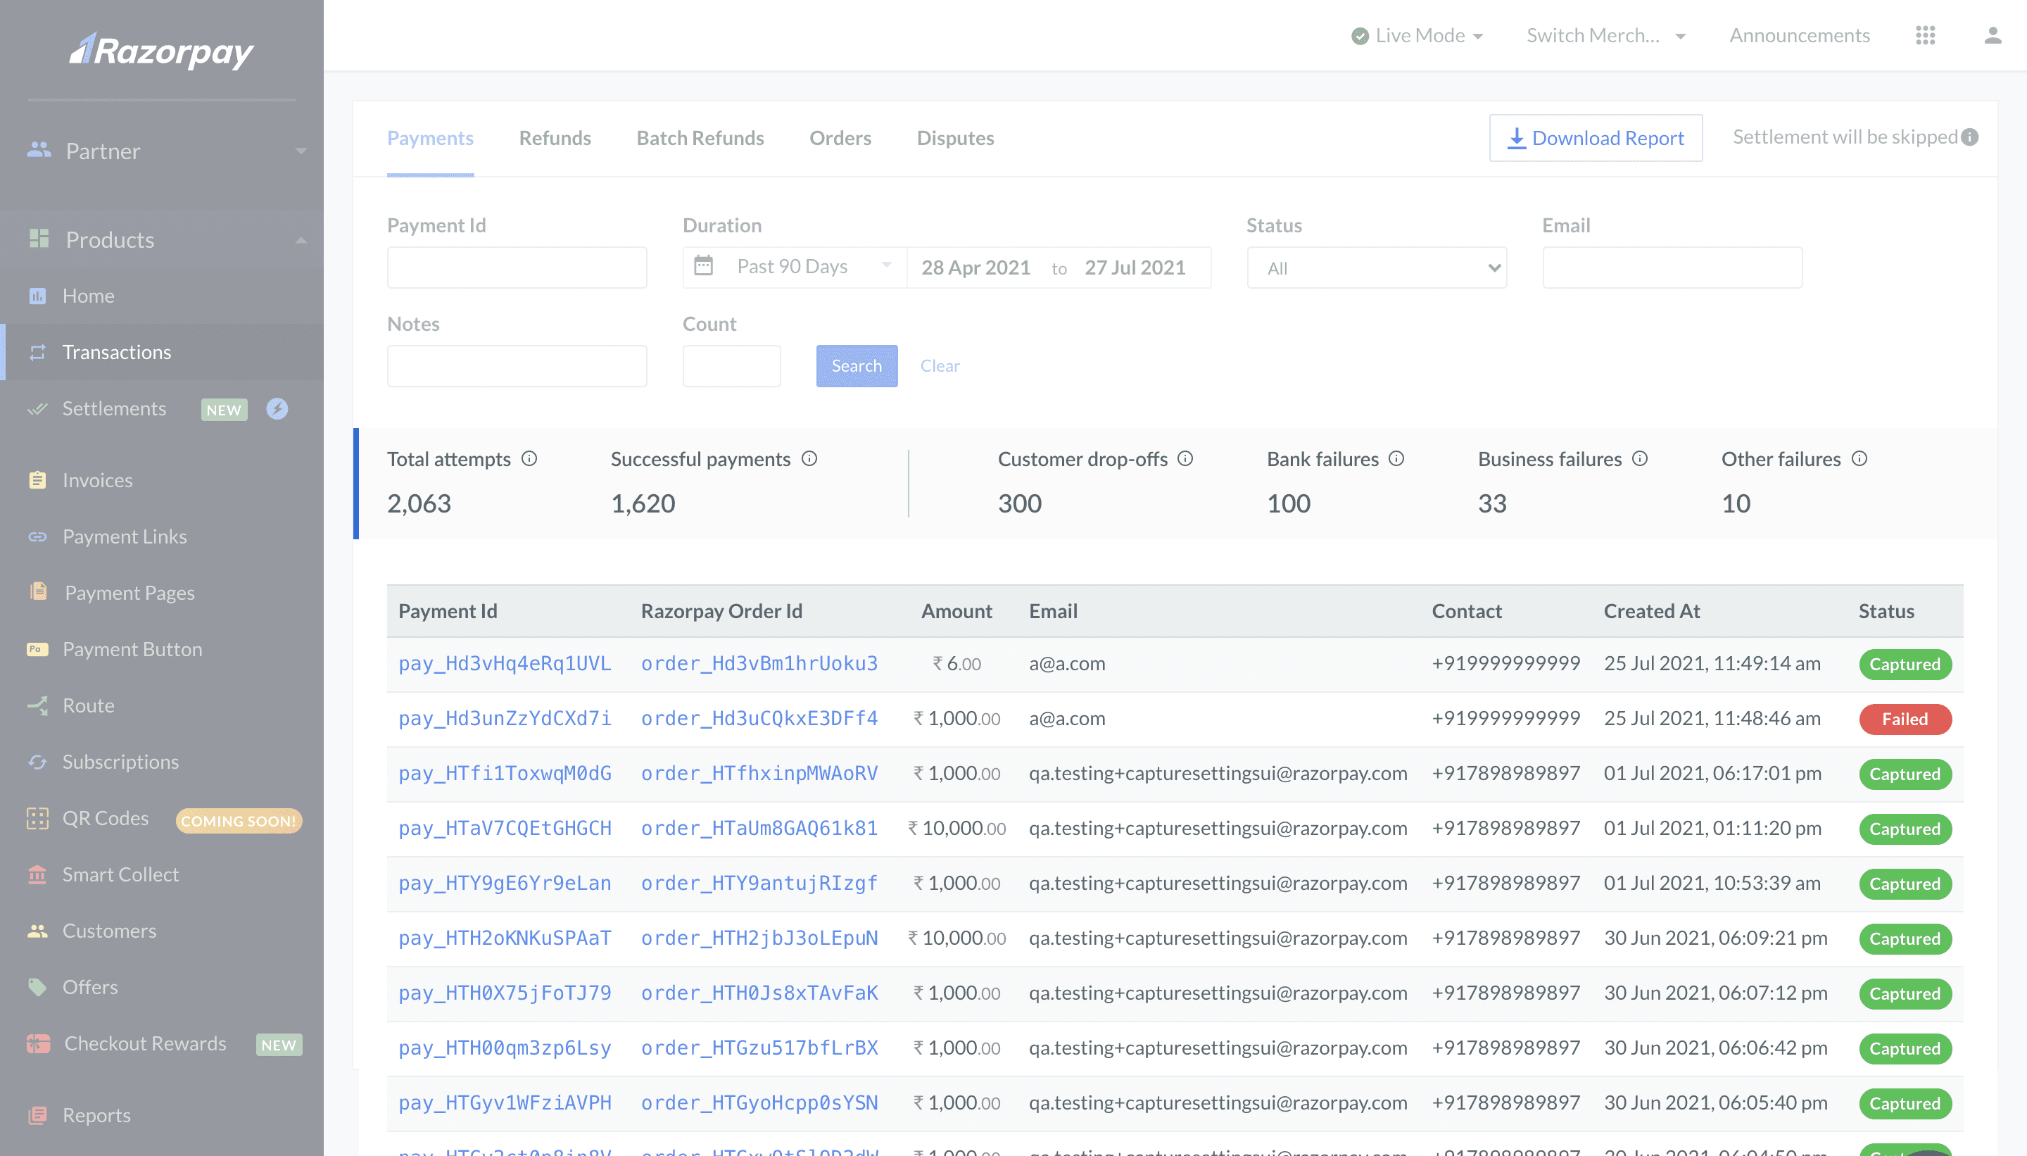Open payment pay_Hd3unZzYdCXd7i link

(505, 719)
